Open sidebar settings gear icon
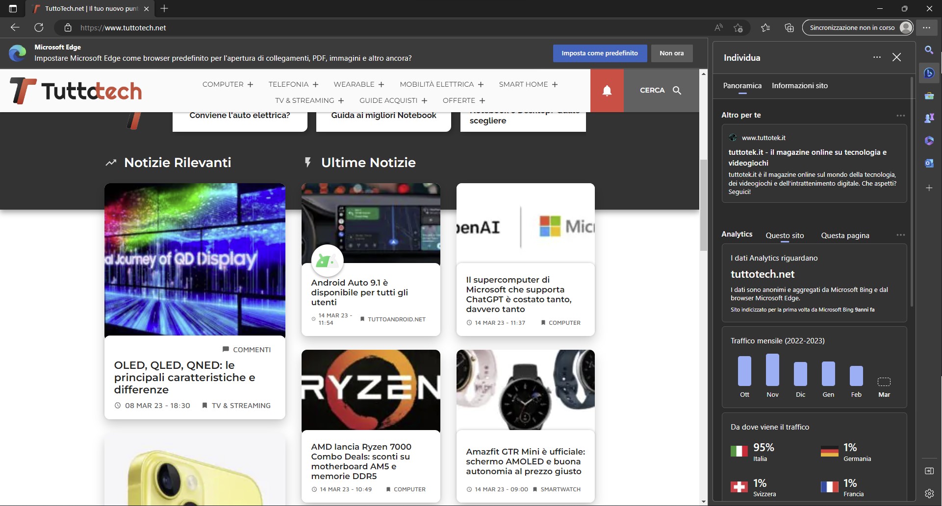Image resolution: width=942 pixels, height=506 pixels. tap(929, 493)
